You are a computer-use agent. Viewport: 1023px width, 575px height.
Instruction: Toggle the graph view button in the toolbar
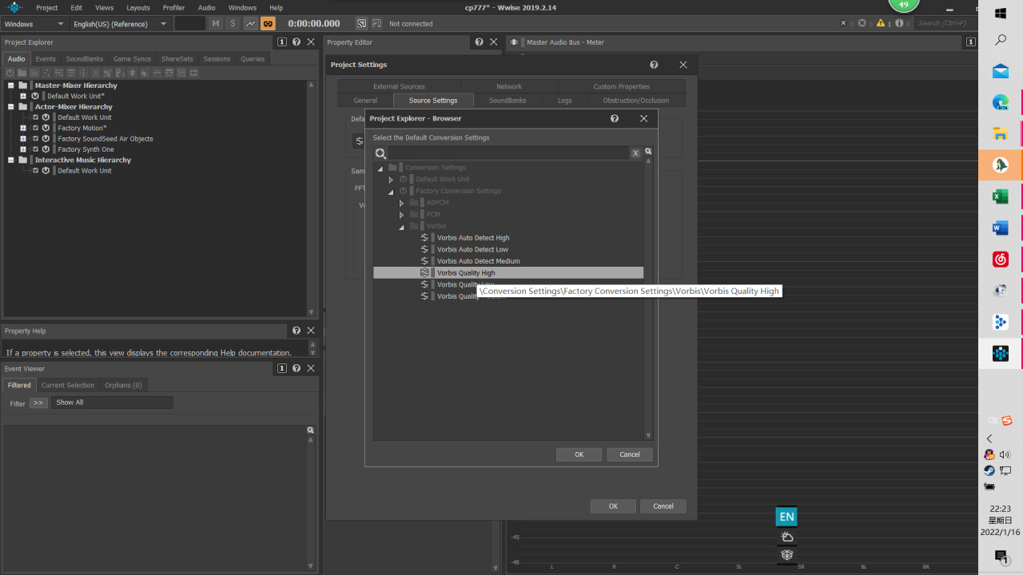pos(251,24)
